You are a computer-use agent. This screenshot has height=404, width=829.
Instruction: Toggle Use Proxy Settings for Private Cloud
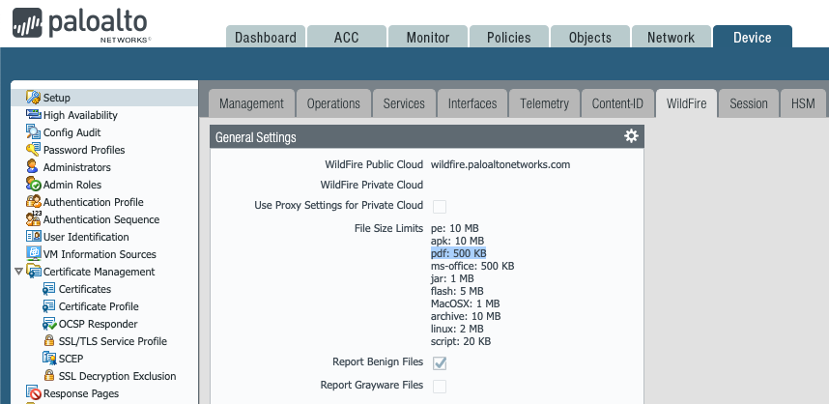pos(440,206)
